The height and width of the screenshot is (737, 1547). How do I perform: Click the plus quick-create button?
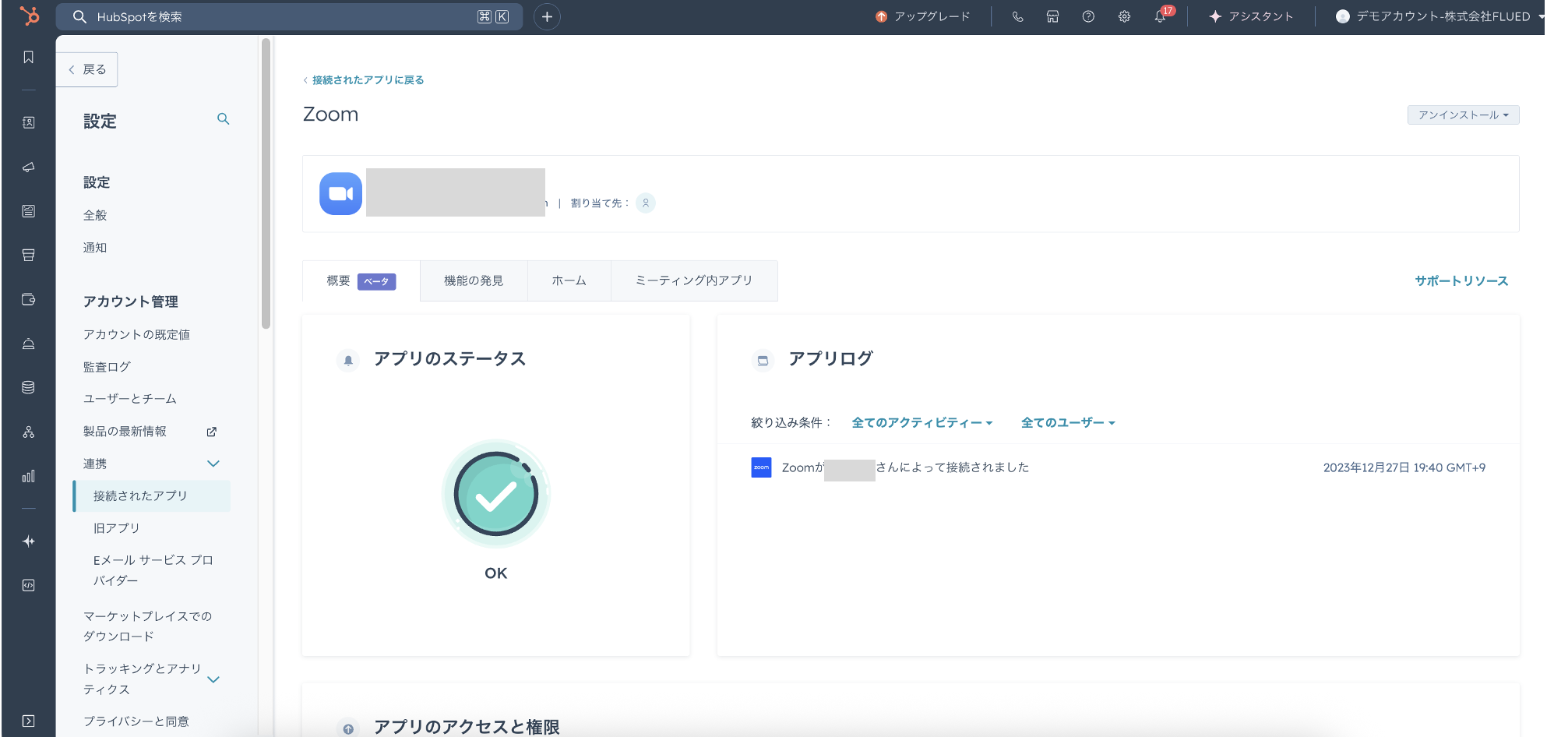click(x=547, y=16)
